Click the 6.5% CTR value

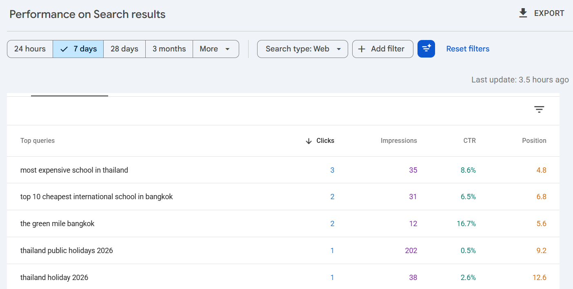[468, 197]
